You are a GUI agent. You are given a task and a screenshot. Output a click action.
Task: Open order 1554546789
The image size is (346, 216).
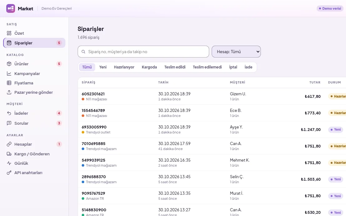[93, 111]
